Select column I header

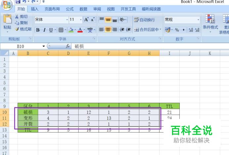169,53
